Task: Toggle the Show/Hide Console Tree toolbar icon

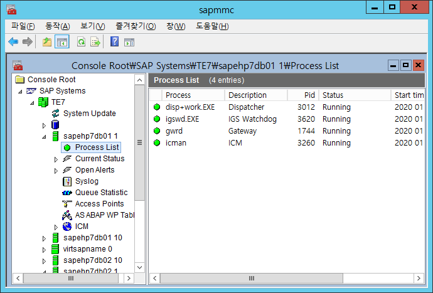Action: (62, 42)
